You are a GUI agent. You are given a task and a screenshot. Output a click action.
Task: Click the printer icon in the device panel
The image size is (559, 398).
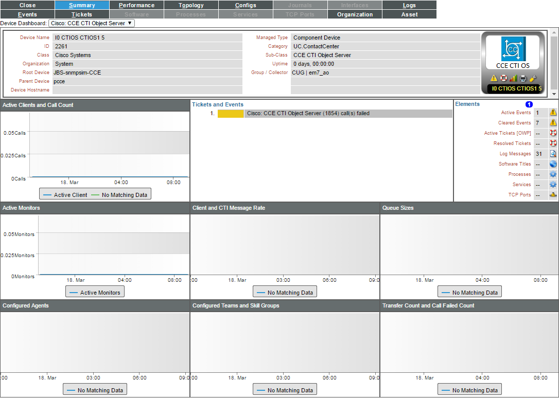coord(522,78)
